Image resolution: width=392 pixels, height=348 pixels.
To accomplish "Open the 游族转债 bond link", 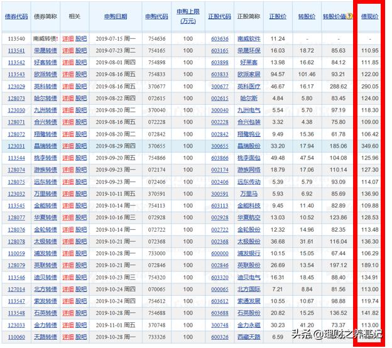I will click(x=45, y=170).
